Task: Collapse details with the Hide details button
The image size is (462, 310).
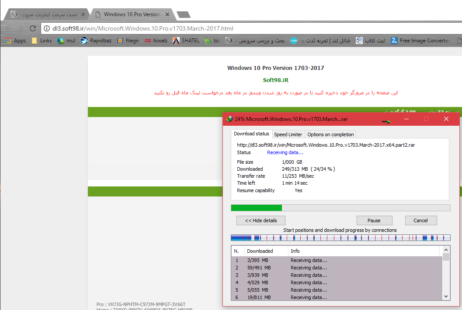Action: [261, 220]
